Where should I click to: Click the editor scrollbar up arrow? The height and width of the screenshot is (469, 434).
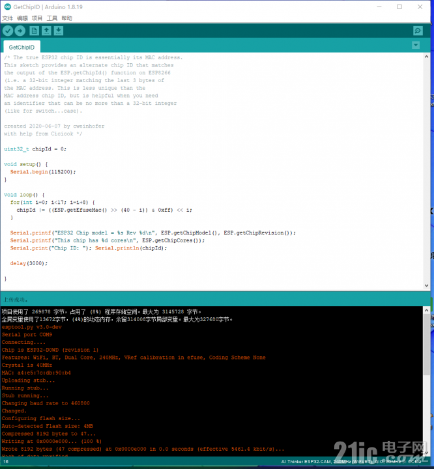click(x=427, y=57)
